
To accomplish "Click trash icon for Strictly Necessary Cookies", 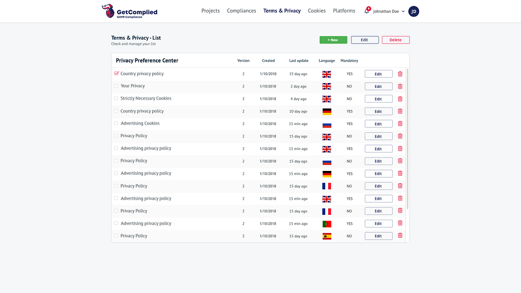I will click(x=400, y=99).
